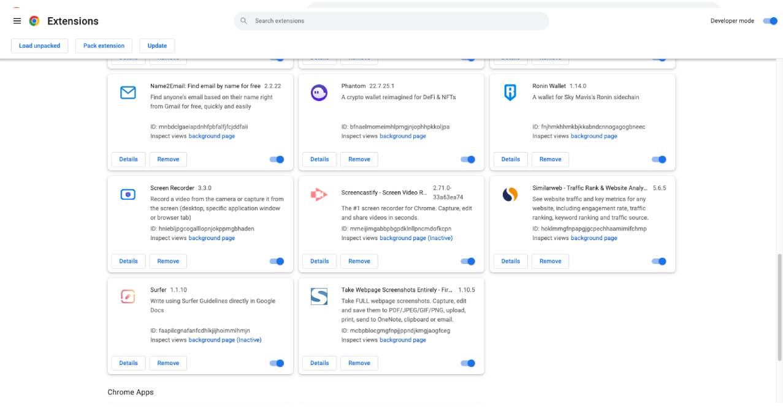Screen dimensions: 783x411
Task: Open Details for Take Webpage Screenshots
Action: (x=319, y=363)
